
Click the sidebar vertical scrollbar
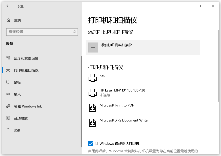click(x=81, y=101)
